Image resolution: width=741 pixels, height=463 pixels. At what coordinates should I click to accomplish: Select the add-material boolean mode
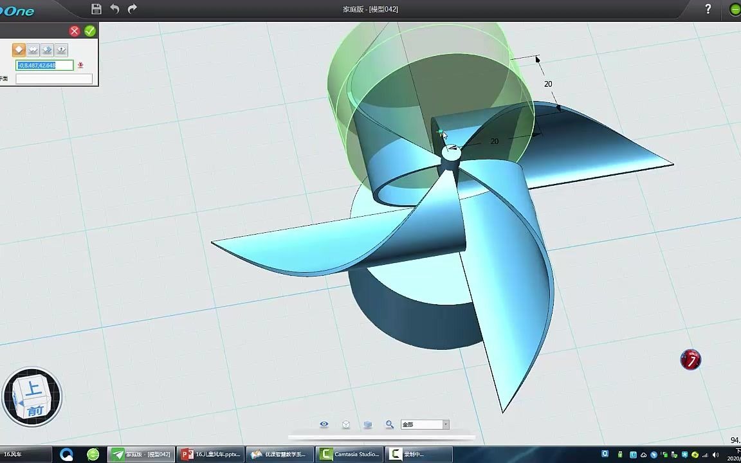[x=33, y=50]
